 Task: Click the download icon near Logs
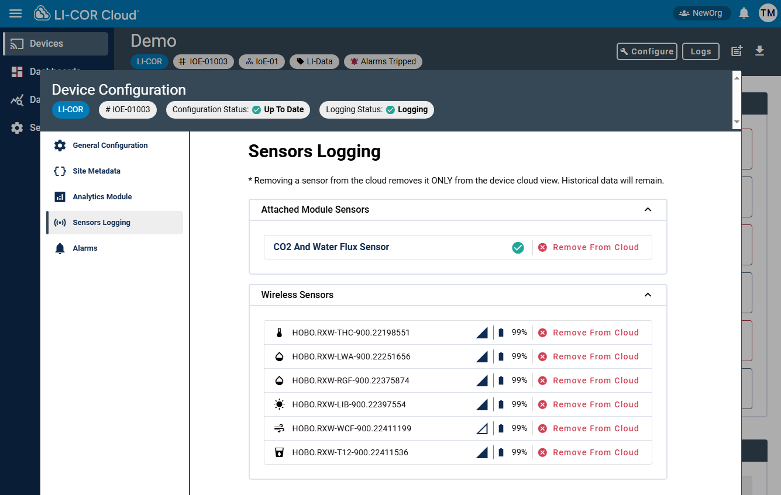(759, 51)
